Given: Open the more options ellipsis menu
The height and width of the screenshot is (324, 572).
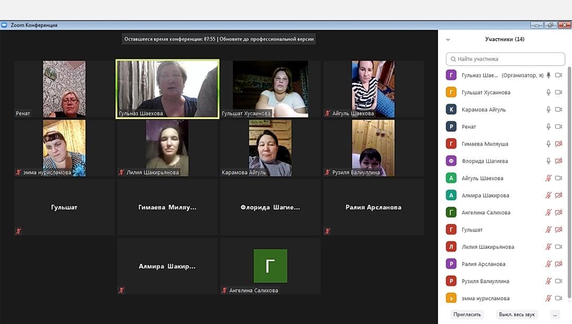Looking at the screenshot, I should tap(555, 314).
